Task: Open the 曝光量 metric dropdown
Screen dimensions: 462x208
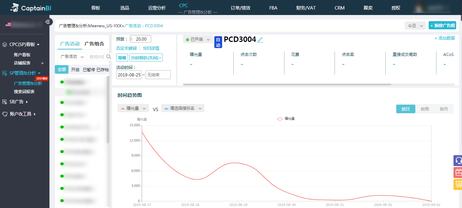Action: point(133,108)
